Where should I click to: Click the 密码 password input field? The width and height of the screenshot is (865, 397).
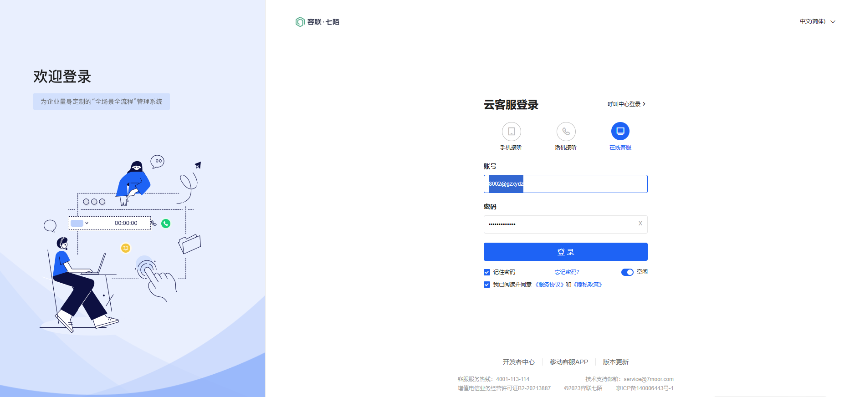click(565, 224)
